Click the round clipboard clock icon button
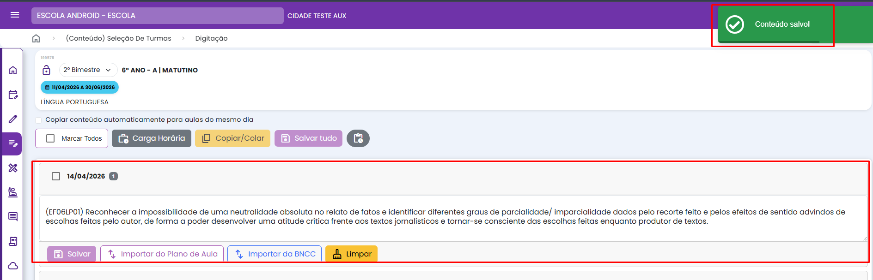This screenshot has height=280, width=873. click(358, 138)
